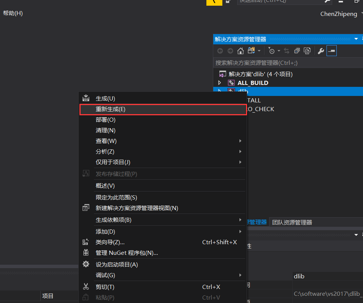Open Solution Explorer window options dropdown arrow
The image size is (363, 303).
coord(356,39)
